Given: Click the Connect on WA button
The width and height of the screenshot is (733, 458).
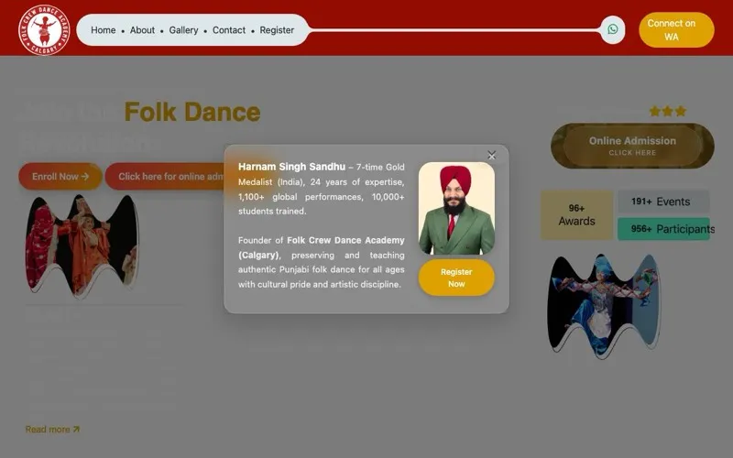Looking at the screenshot, I should [676, 30].
